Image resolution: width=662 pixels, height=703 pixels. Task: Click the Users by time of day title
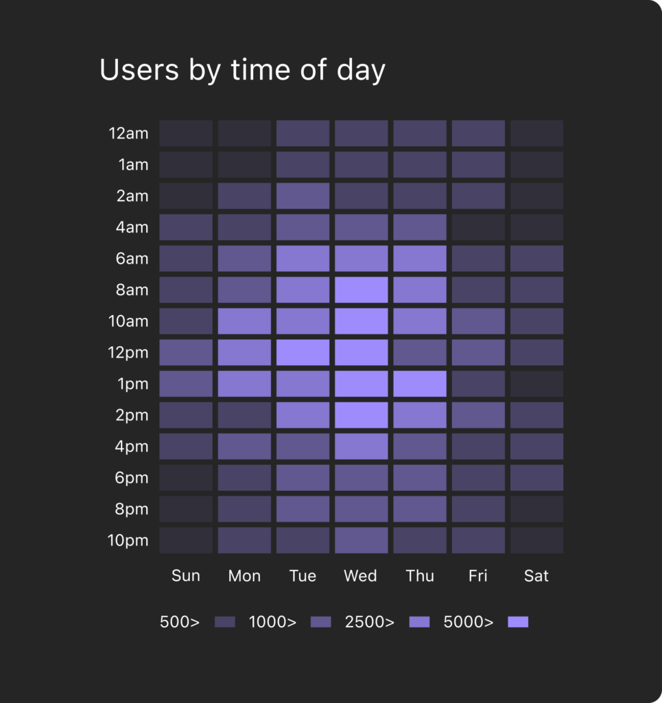(x=242, y=70)
